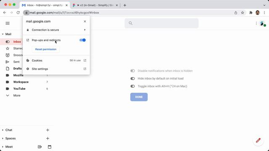The height and width of the screenshot is (151, 269).
Task: Collapse the Mail section
Action: (x=3, y=34)
